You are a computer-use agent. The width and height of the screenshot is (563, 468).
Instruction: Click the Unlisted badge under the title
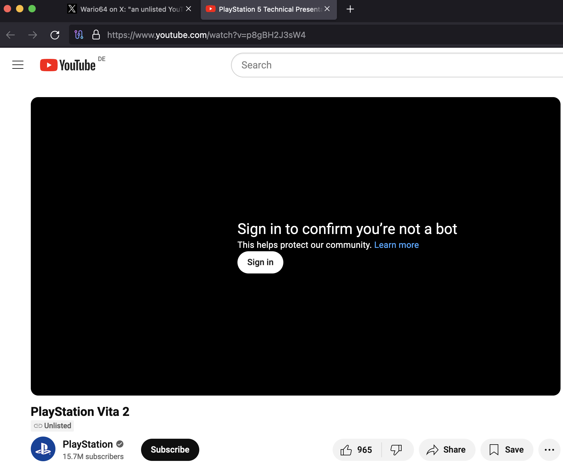52,426
